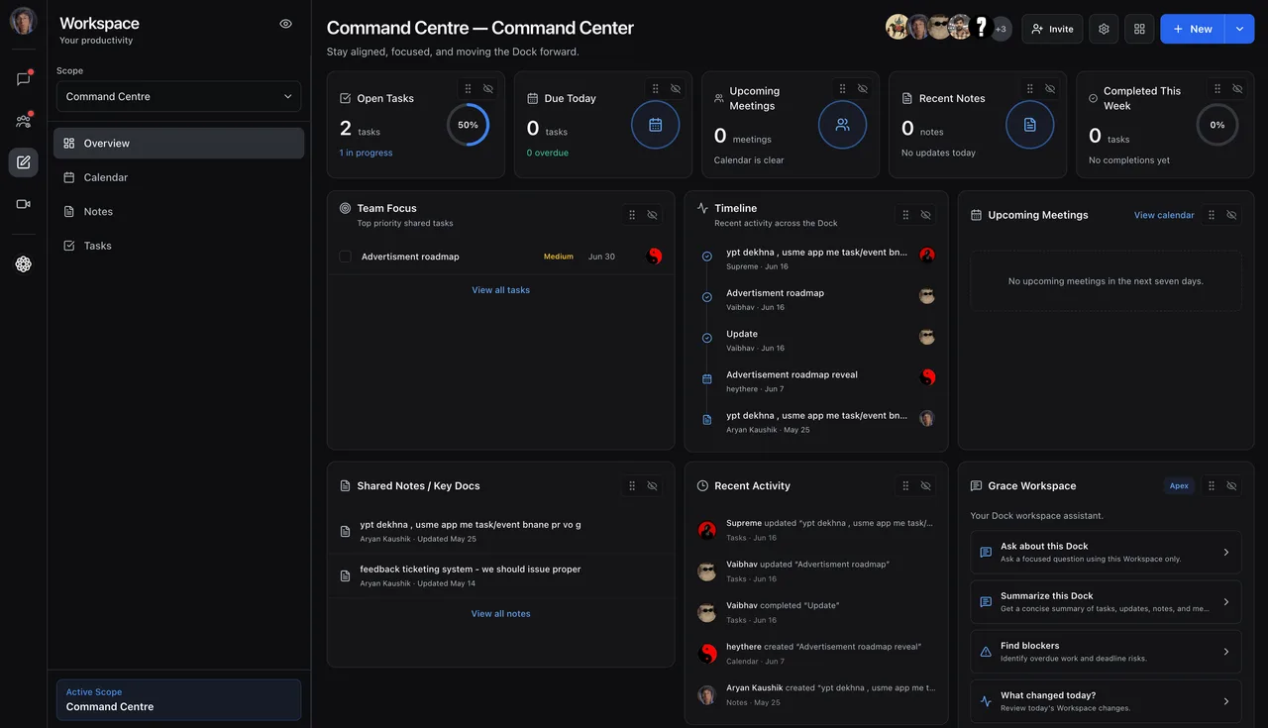Click the Due Today calendar circle icon
1268x728 pixels.
click(655, 125)
